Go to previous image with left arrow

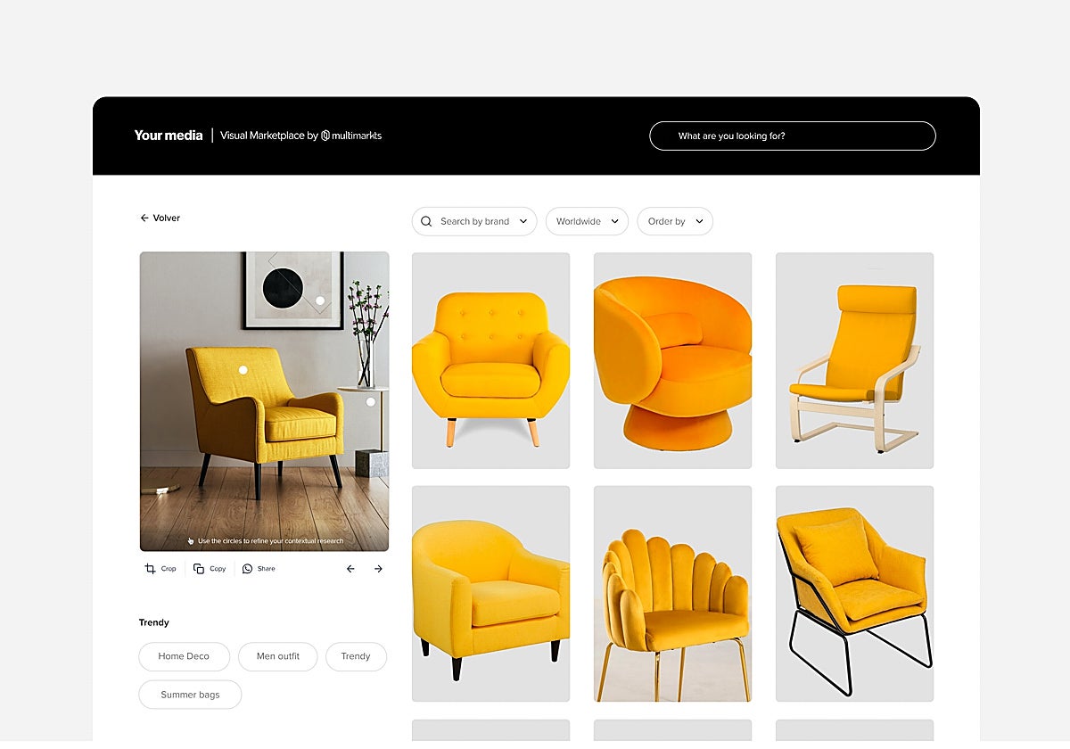click(350, 569)
